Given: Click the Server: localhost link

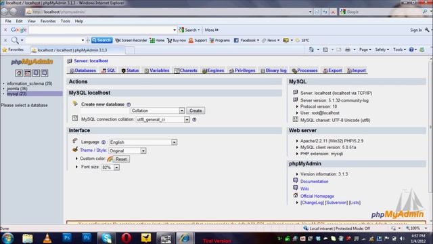Looking at the screenshot, I should point(91,61).
